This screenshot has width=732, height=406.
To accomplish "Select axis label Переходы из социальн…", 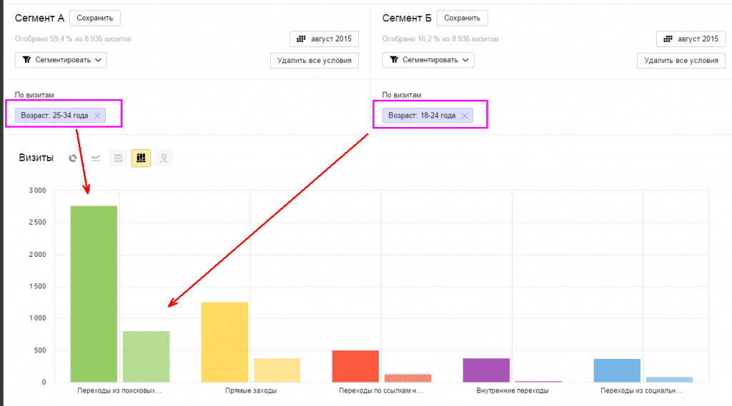I will (641, 390).
